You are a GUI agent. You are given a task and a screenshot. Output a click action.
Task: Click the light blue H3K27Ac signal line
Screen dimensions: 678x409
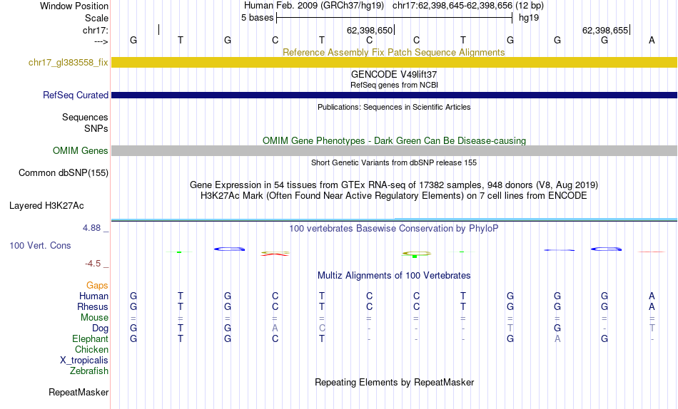tap(395, 219)
